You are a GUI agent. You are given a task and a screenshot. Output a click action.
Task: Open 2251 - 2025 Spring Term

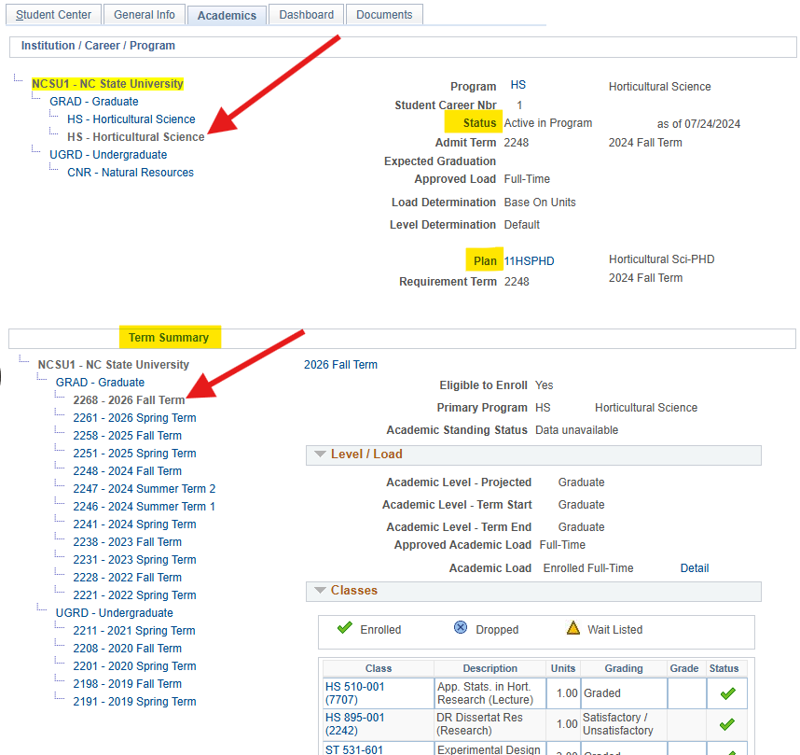click(x=134, y=454)
